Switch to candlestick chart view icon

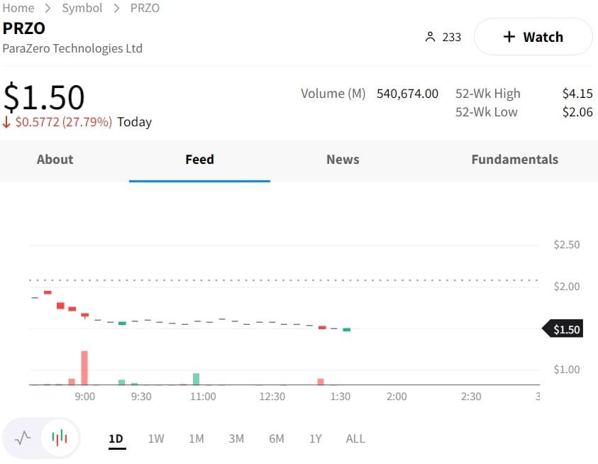[x=60, y=438]
